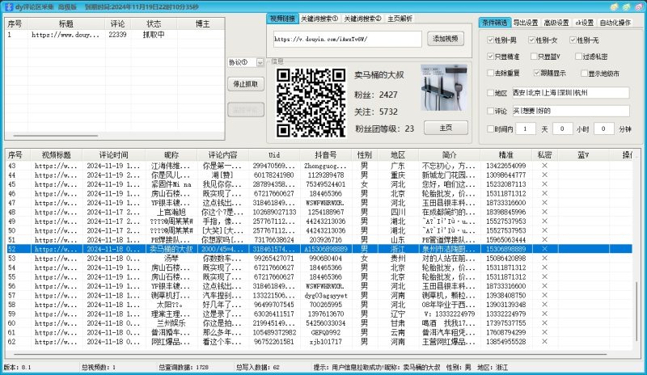Screen dimensions: 647x375
Task: Enable the 地区 filter checkbox
Action: (x=490, y=93)
